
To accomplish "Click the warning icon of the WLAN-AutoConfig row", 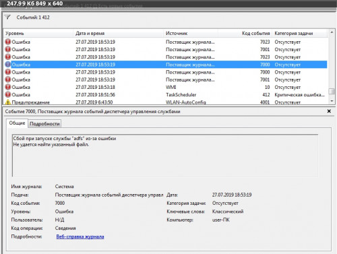I will pyautogui.click(x=8, y=102).
